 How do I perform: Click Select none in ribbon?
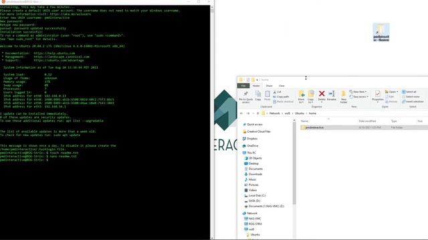pyautogui.click(x=411, y=97)
